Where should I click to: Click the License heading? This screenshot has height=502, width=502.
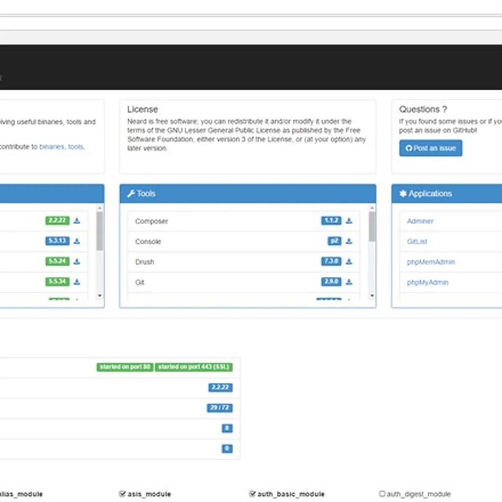coord(143,109)
